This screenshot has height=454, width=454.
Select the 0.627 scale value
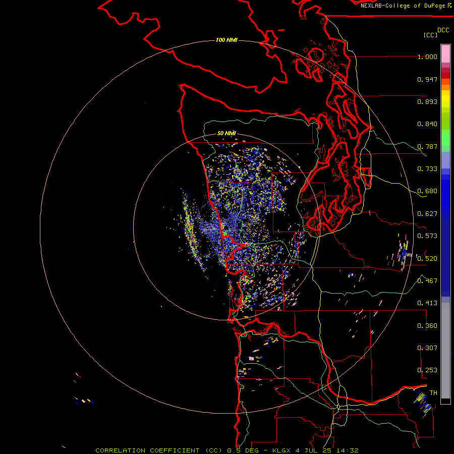pyautogui.click(x=427, y=214)
